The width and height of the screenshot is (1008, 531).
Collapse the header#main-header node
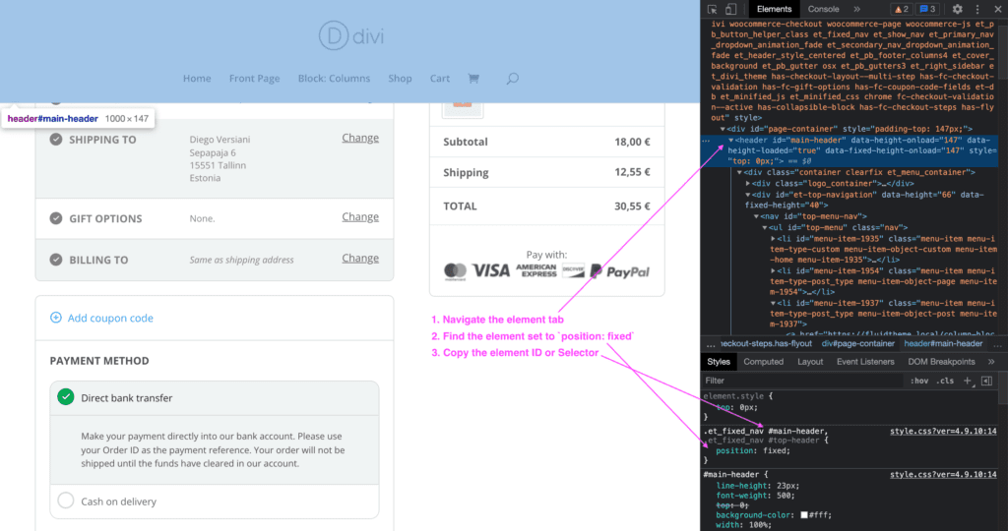coord(731,140)
